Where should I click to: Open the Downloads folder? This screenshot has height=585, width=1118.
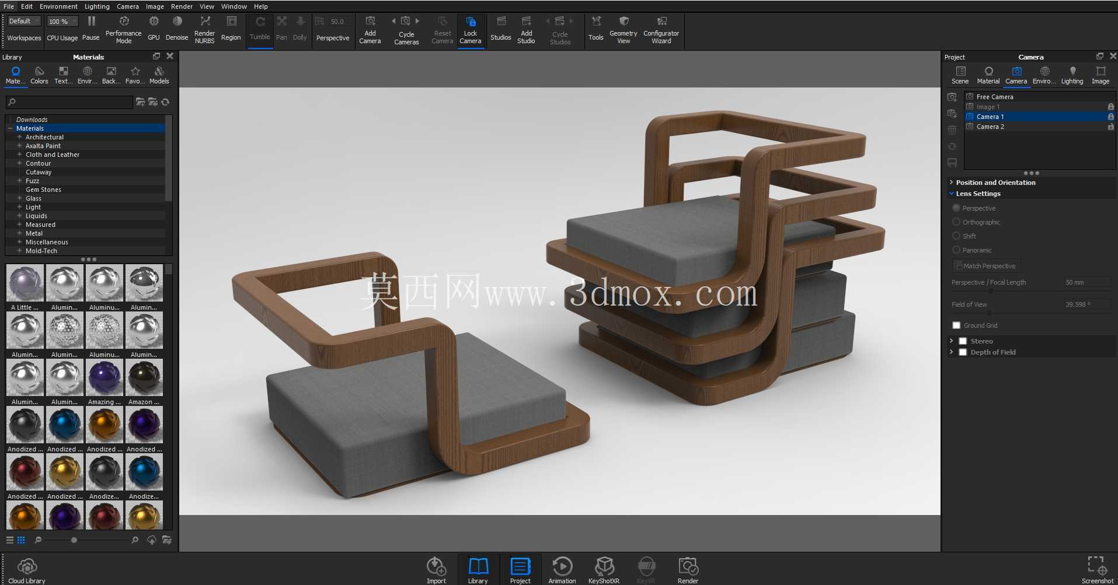(x=32, y=120)
